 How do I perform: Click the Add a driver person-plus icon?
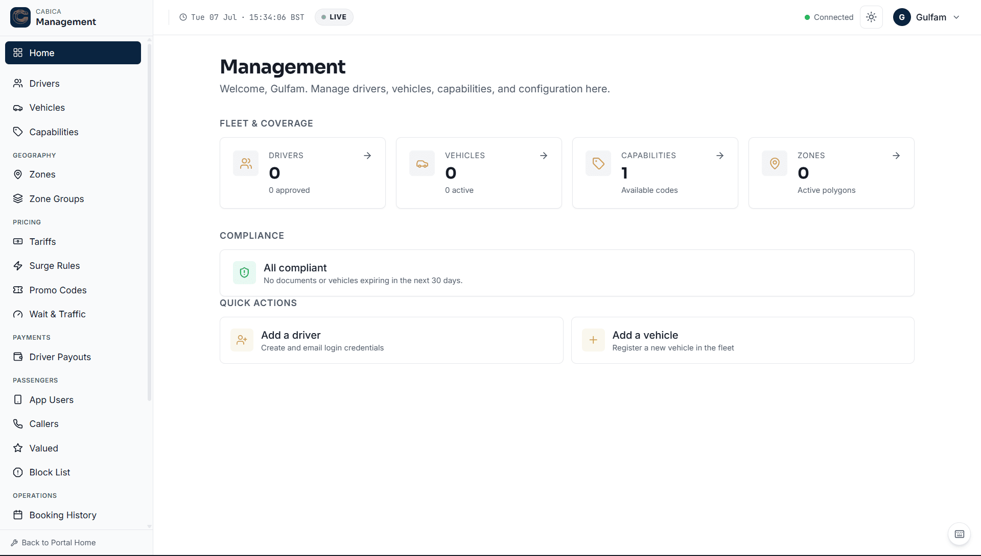242,340
